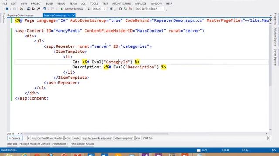Open the VIEW menu

[x=24, y=3]
